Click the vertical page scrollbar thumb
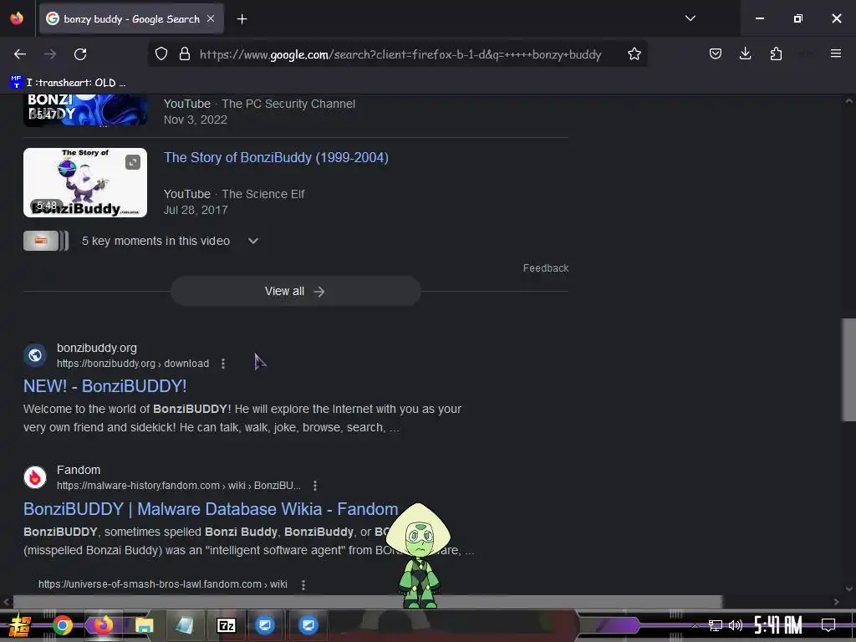Image resolution: width=856 pixels, height=642 pixels. 848,370
